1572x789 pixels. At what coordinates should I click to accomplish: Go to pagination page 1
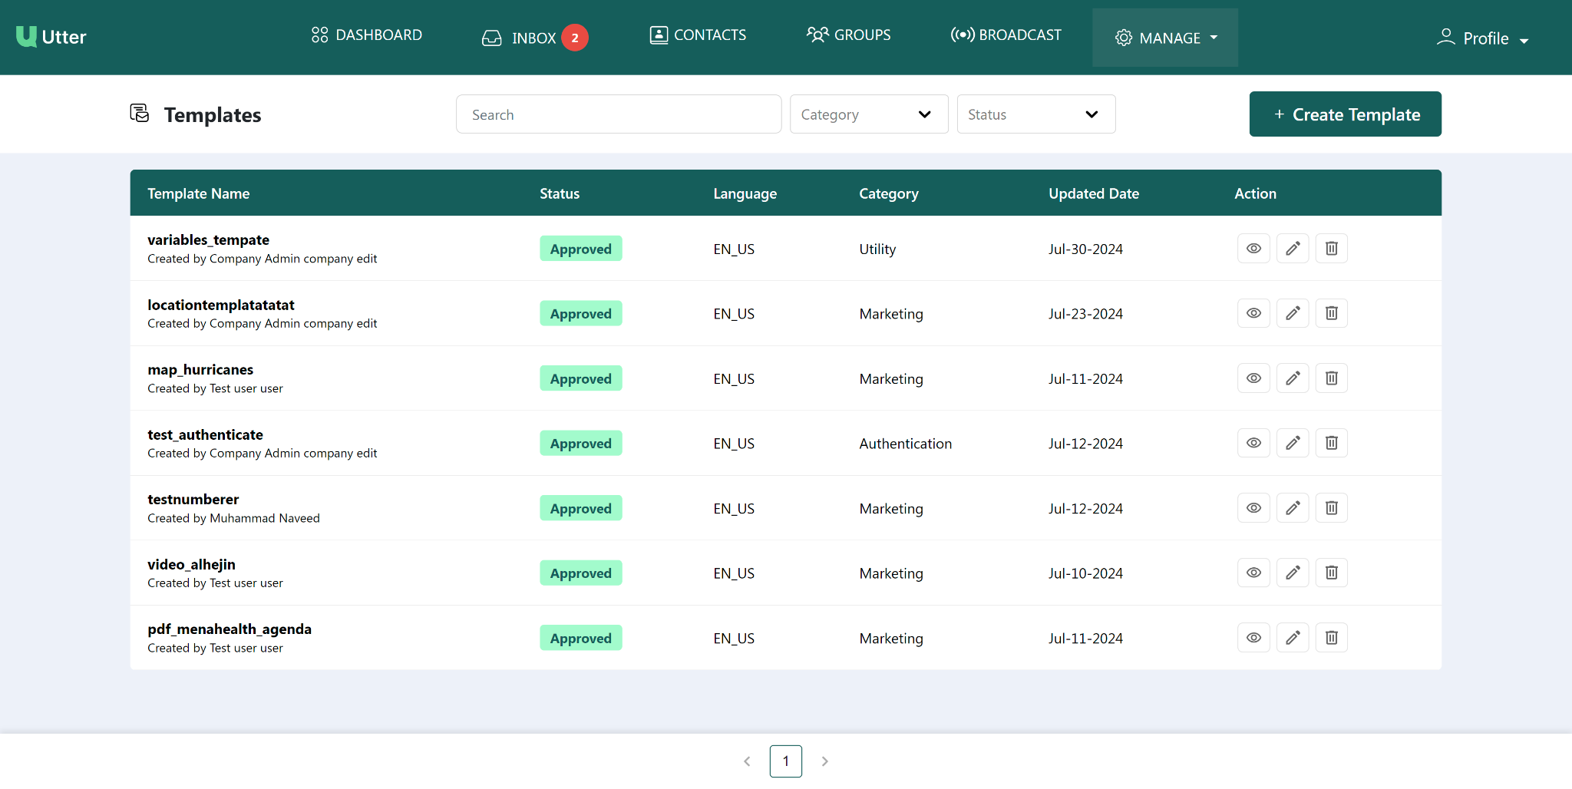(786, 761)
